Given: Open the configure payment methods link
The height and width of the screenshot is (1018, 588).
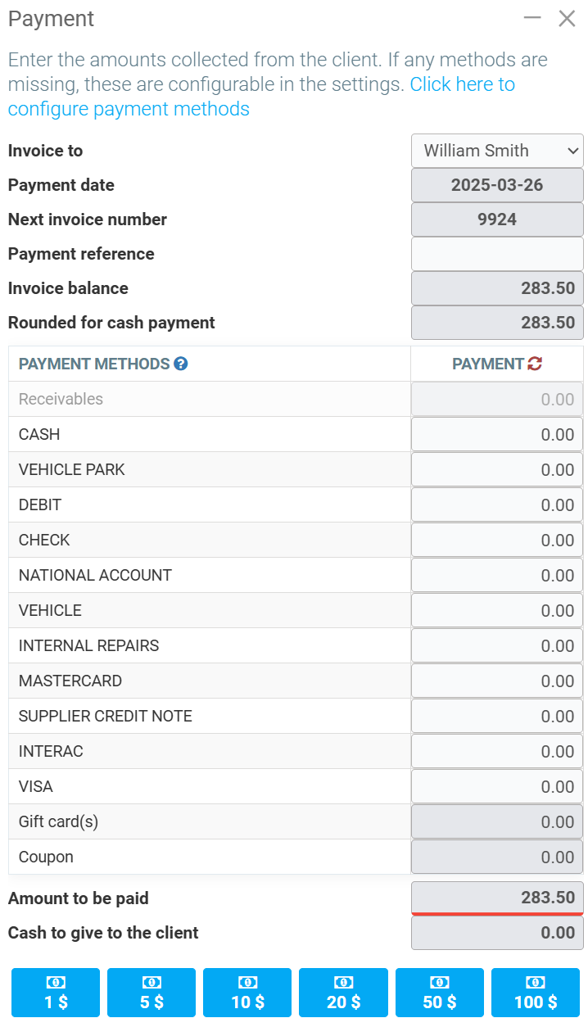Looking at the screenshot, I should point(129,109).
